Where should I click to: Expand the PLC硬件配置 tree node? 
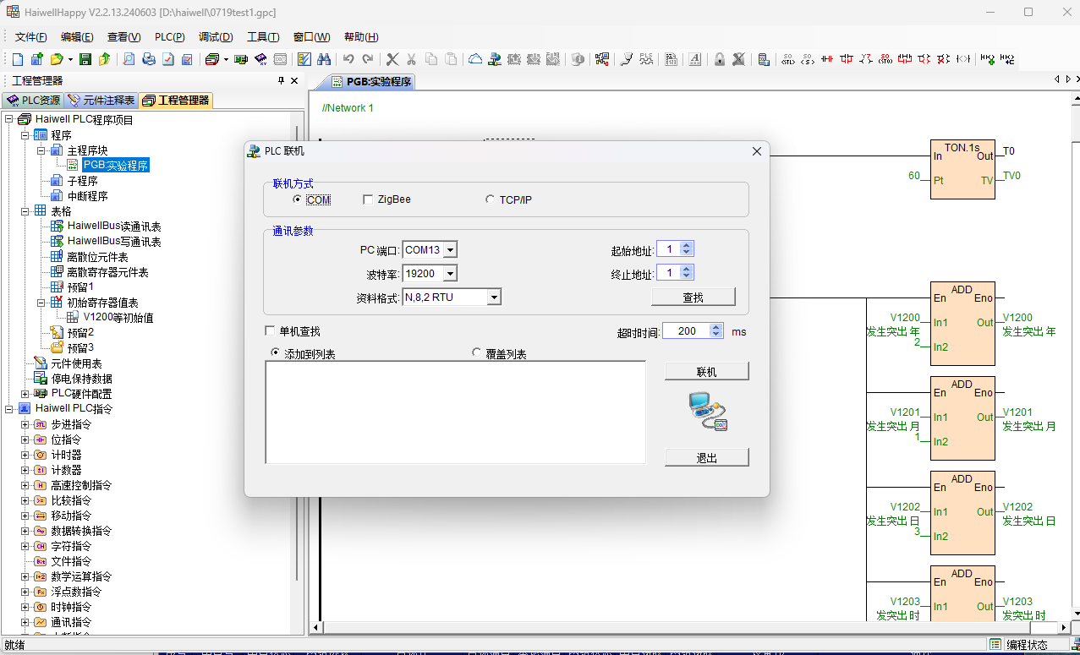25,393
